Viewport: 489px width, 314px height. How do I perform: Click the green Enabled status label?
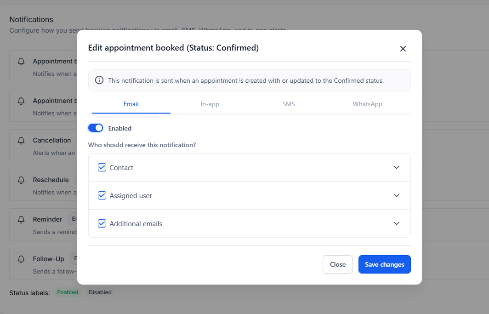68,292
